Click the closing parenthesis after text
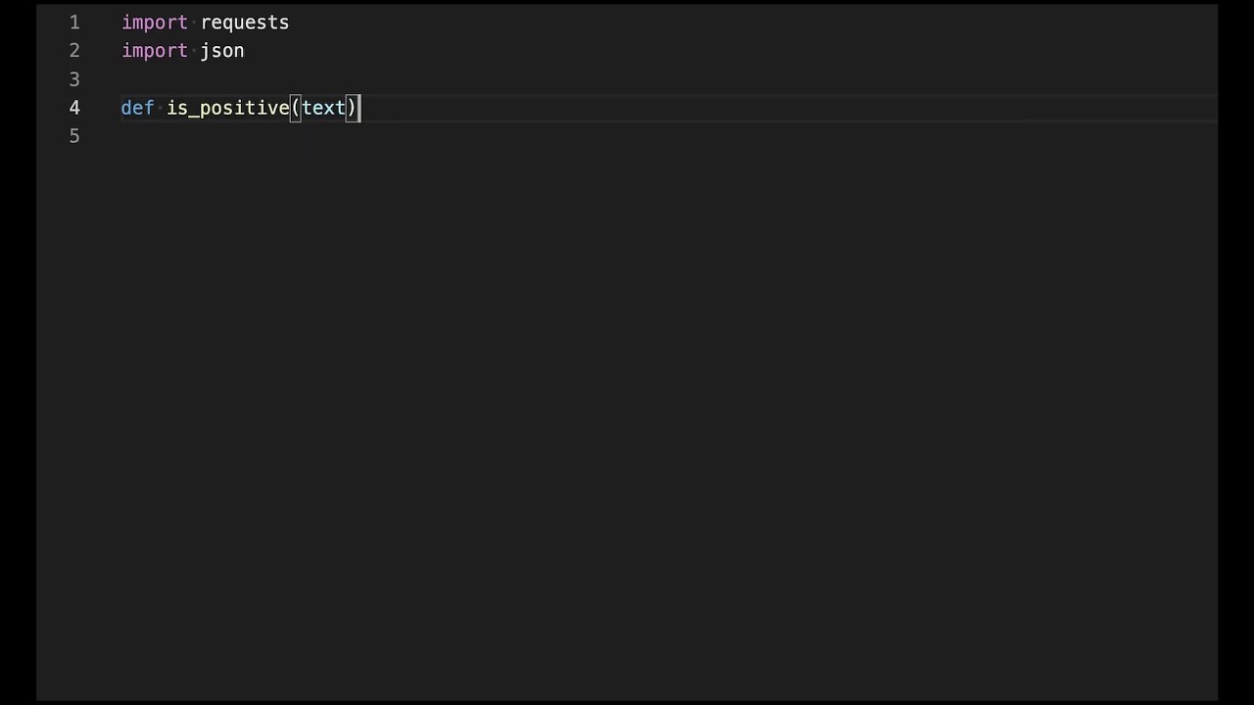Image resolution: width=1254 pixels, height=705 pixels. [352, 108]
